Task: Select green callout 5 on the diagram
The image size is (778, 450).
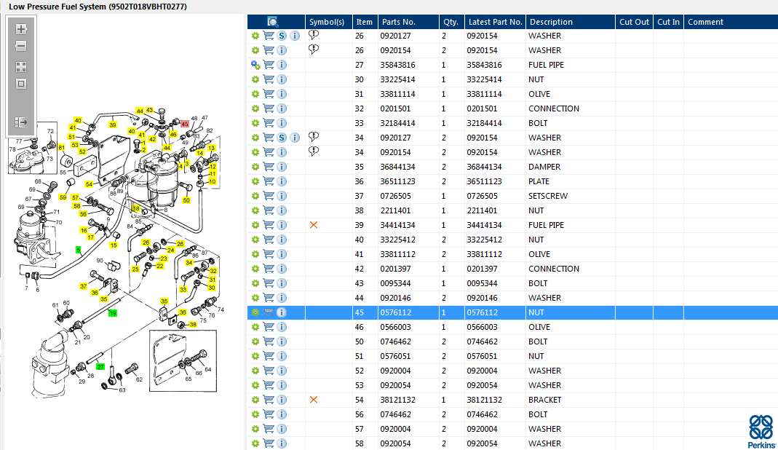Action: click(79, 250)
